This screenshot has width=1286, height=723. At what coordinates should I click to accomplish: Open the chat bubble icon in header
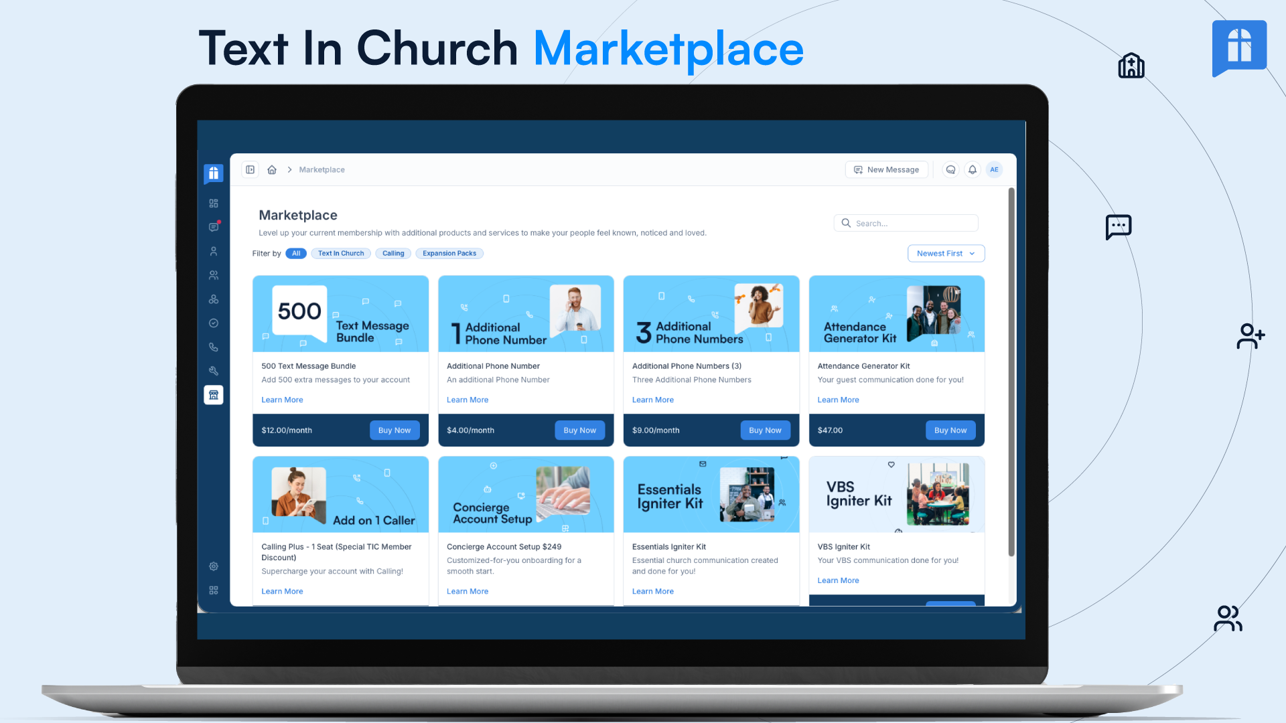pos(950,169)
